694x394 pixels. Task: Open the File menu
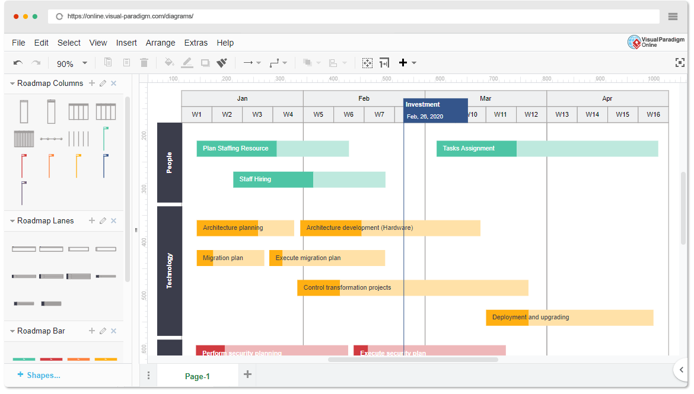[x=18, y=43]
